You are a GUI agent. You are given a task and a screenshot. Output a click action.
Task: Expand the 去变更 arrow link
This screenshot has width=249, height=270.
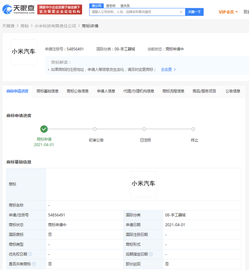point(168,69)
